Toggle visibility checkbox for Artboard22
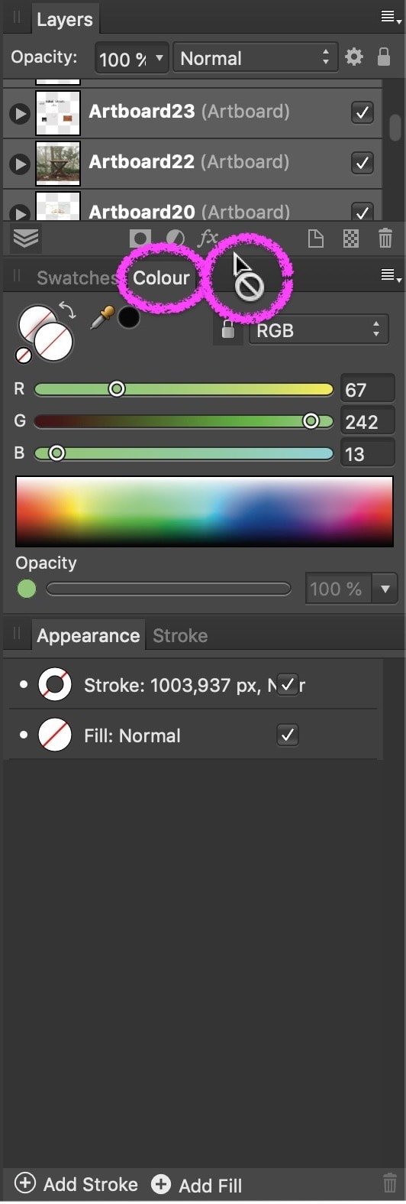 [x=362, y=162]
